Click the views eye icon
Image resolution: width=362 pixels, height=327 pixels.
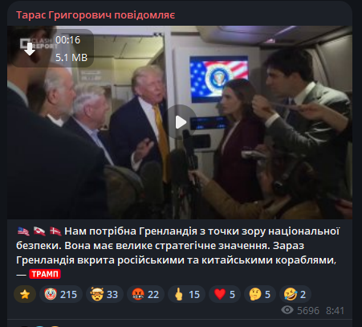click(287, 310)
